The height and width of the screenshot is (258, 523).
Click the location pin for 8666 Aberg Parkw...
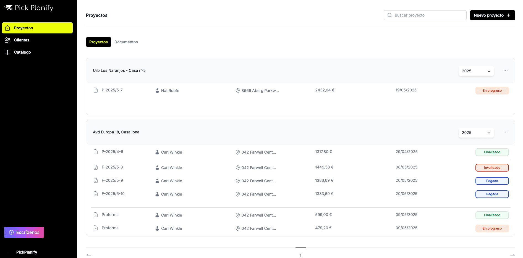(237, 91)
